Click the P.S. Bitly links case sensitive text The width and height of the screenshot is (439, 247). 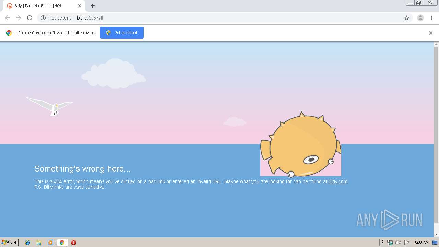point(70,187)
